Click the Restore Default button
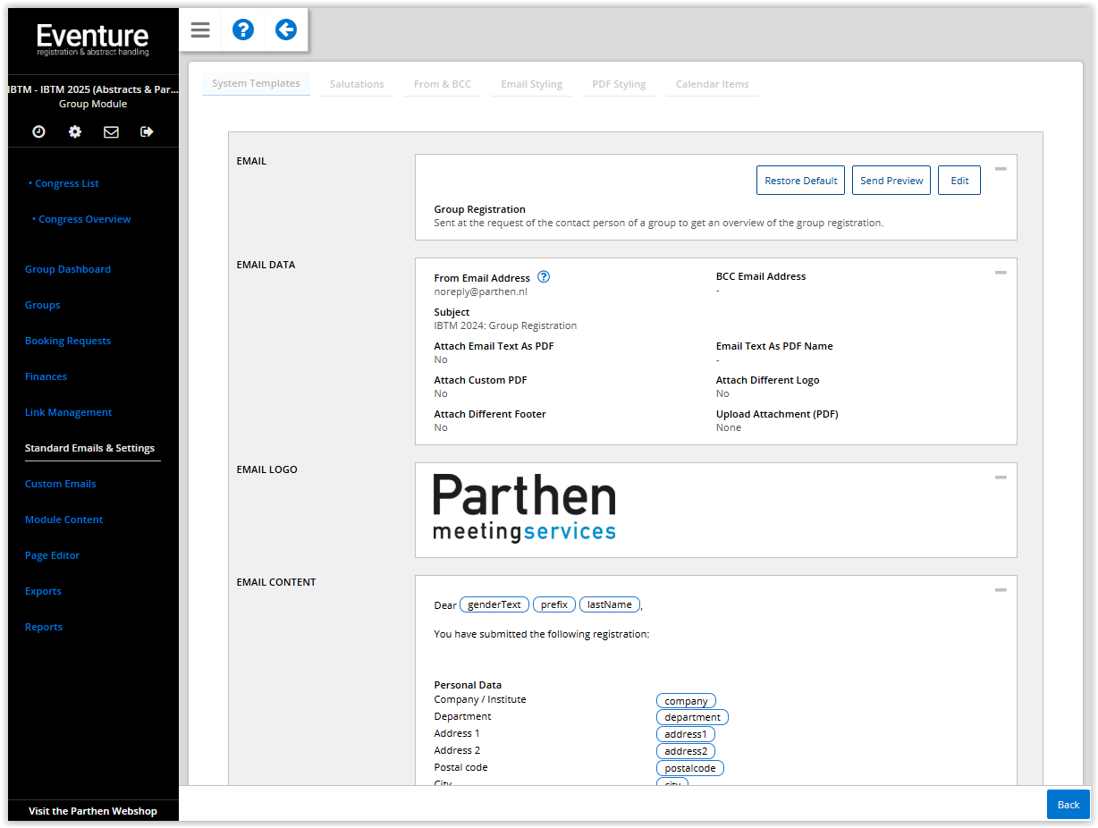The height and width of the screenshot is (828, 1098). [x=800, y=181]
